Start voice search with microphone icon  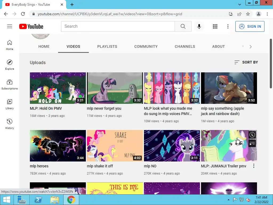pos(199,26)
